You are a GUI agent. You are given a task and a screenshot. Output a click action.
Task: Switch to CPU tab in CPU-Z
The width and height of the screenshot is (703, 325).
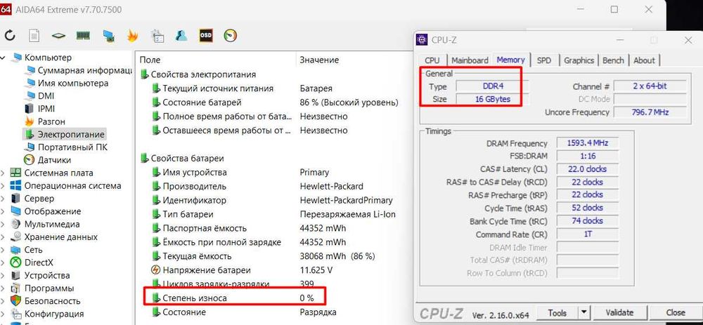click(x=432, y=60)
